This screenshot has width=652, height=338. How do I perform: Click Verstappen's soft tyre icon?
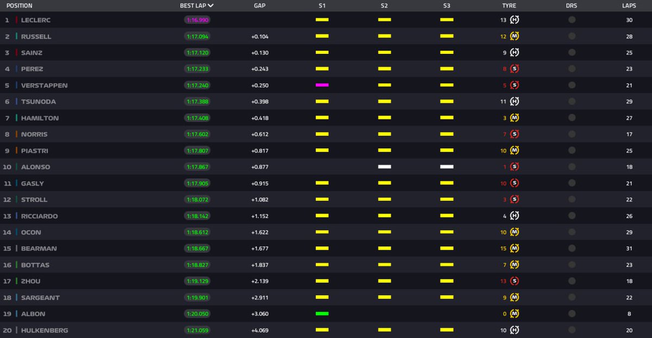pos(515,85)
